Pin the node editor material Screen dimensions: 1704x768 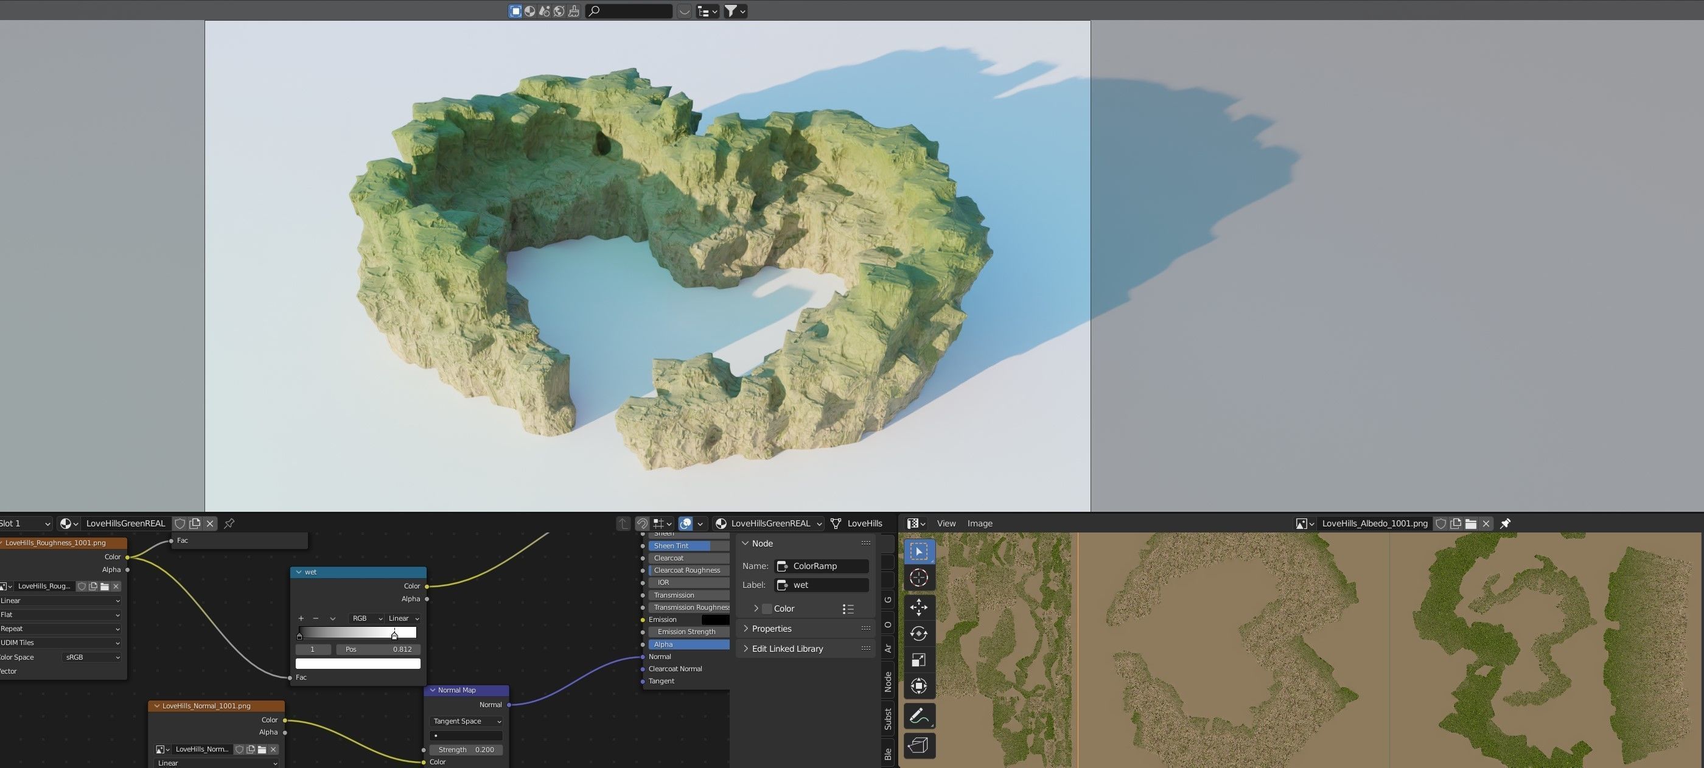coord(229,523)
